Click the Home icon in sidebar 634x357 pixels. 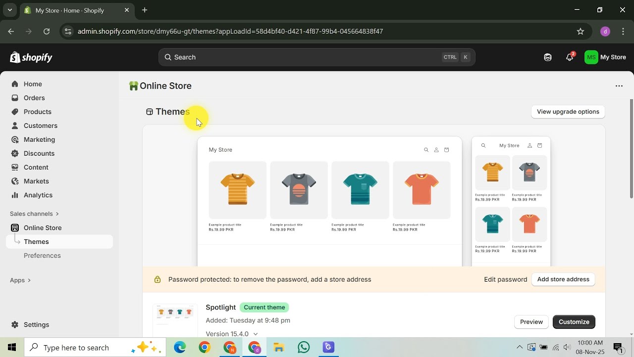point(15,84)
